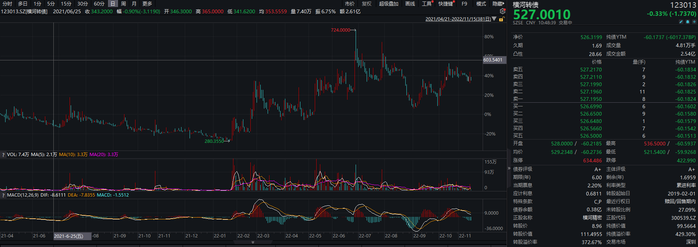
Task: Expand the 更多 period options
Action: [147, 4]
